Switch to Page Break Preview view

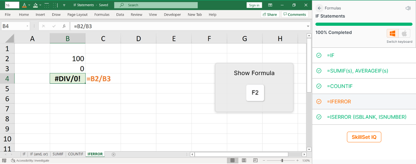tap(255, 160)
